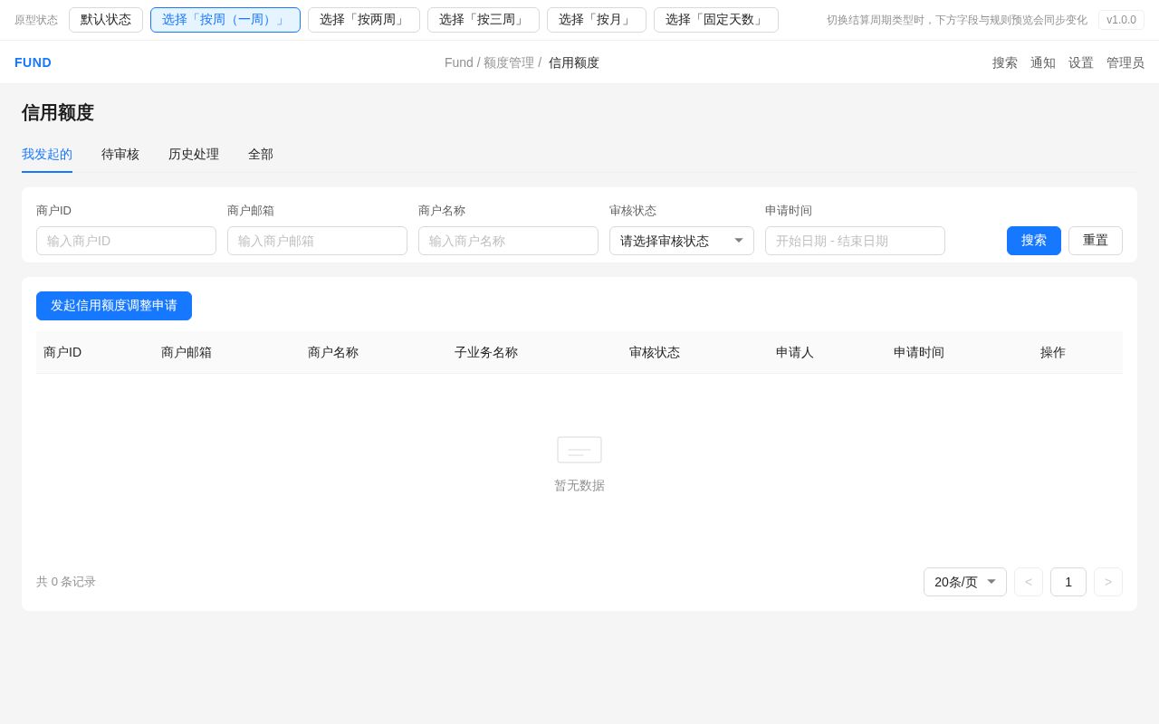Choose 选择「按三周」 state
Viewport: 1159px width, 724px height.
pyautogui.click(x=484, y=20)
